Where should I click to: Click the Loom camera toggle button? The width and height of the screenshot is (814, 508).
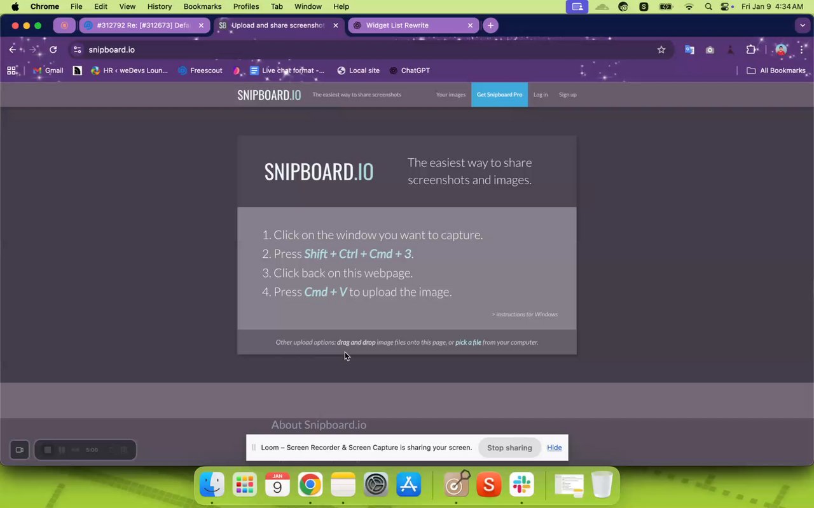(20, 450)
